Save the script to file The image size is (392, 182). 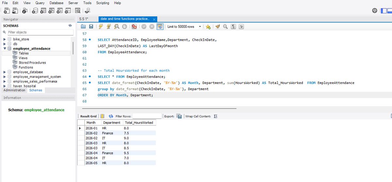click(91, 27)
